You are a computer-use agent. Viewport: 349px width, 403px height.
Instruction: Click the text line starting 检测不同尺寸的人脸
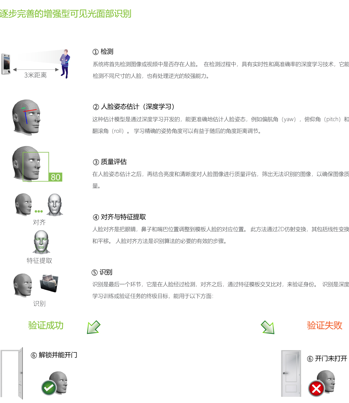pyautogui.click(x=151, y=76)
